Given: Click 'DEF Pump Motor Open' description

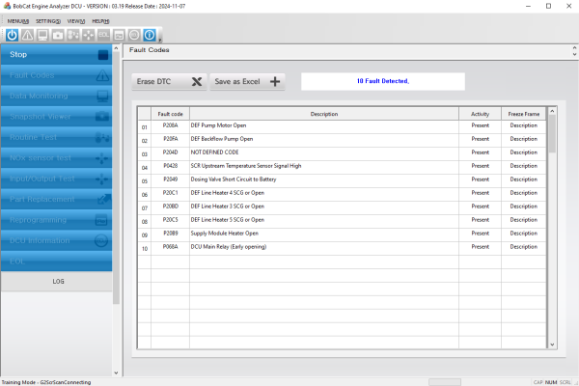Looking at the screenshot, I should [x=218, y=125].
